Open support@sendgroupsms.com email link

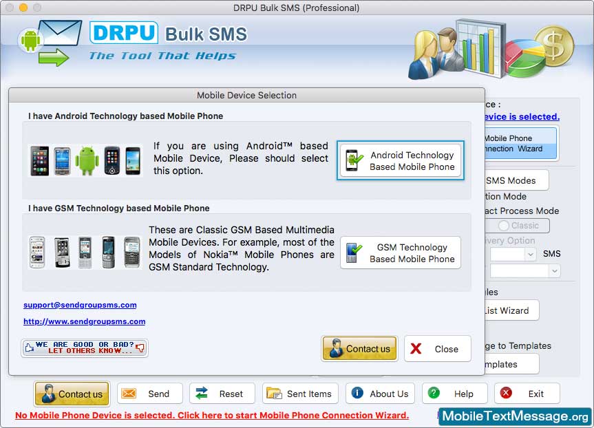tap(80, 305)
